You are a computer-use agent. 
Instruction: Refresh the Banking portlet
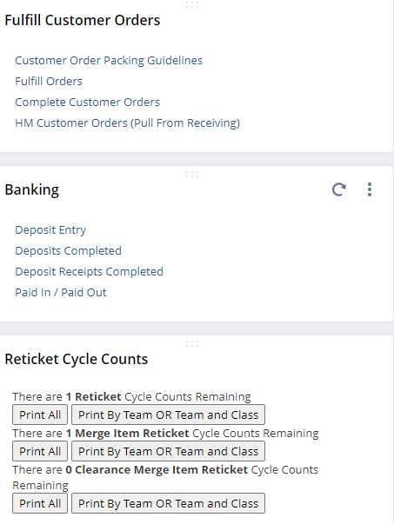click(x=339, y=189)
